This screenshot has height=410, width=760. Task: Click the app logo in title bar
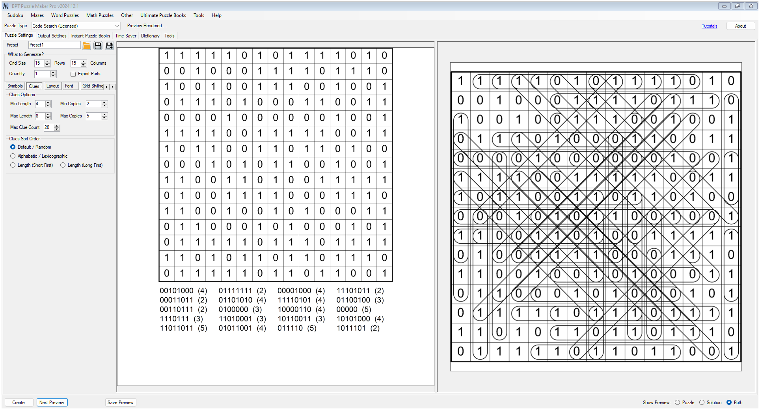(6, 6)
